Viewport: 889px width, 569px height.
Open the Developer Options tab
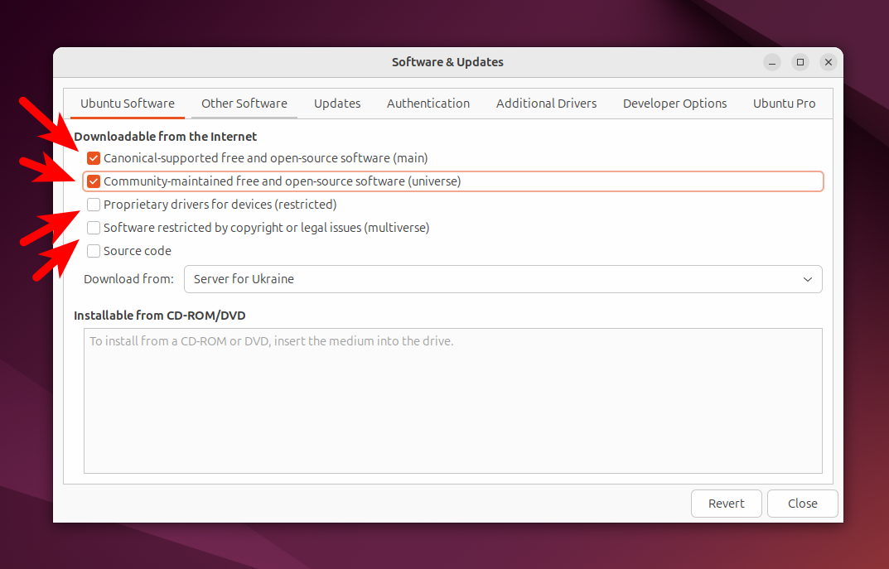point(674,104)
